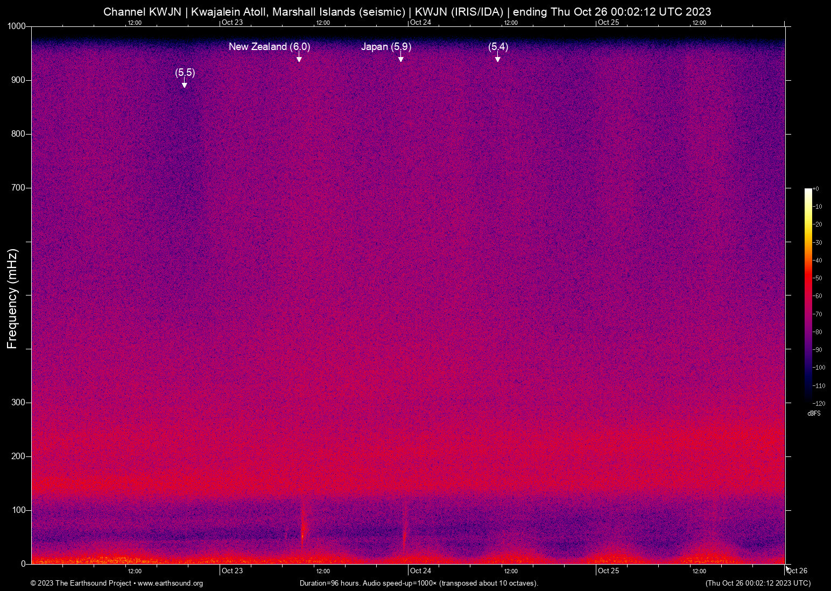Viewport: 831px width, 591px height.
Task: Click "Oct 24" on the bottom time axis
Action: (x=420, y=571)
